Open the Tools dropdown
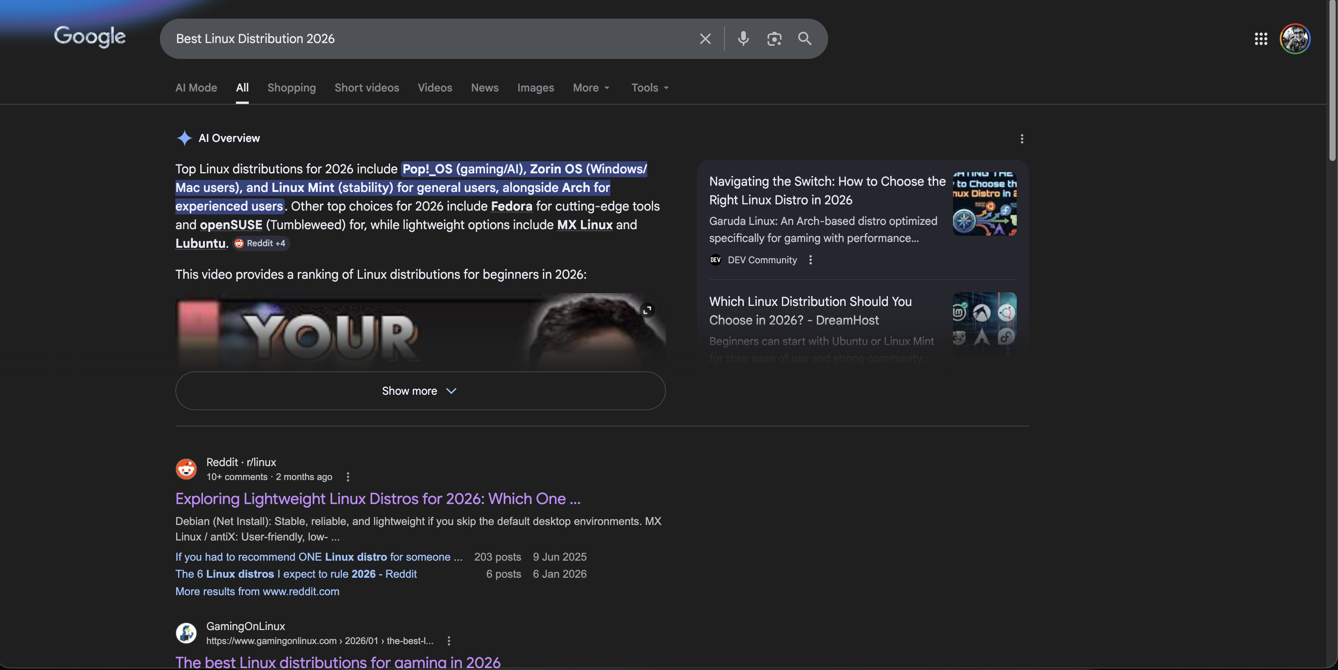This screenshot has height=670, width=1338. tap(649, 88)
